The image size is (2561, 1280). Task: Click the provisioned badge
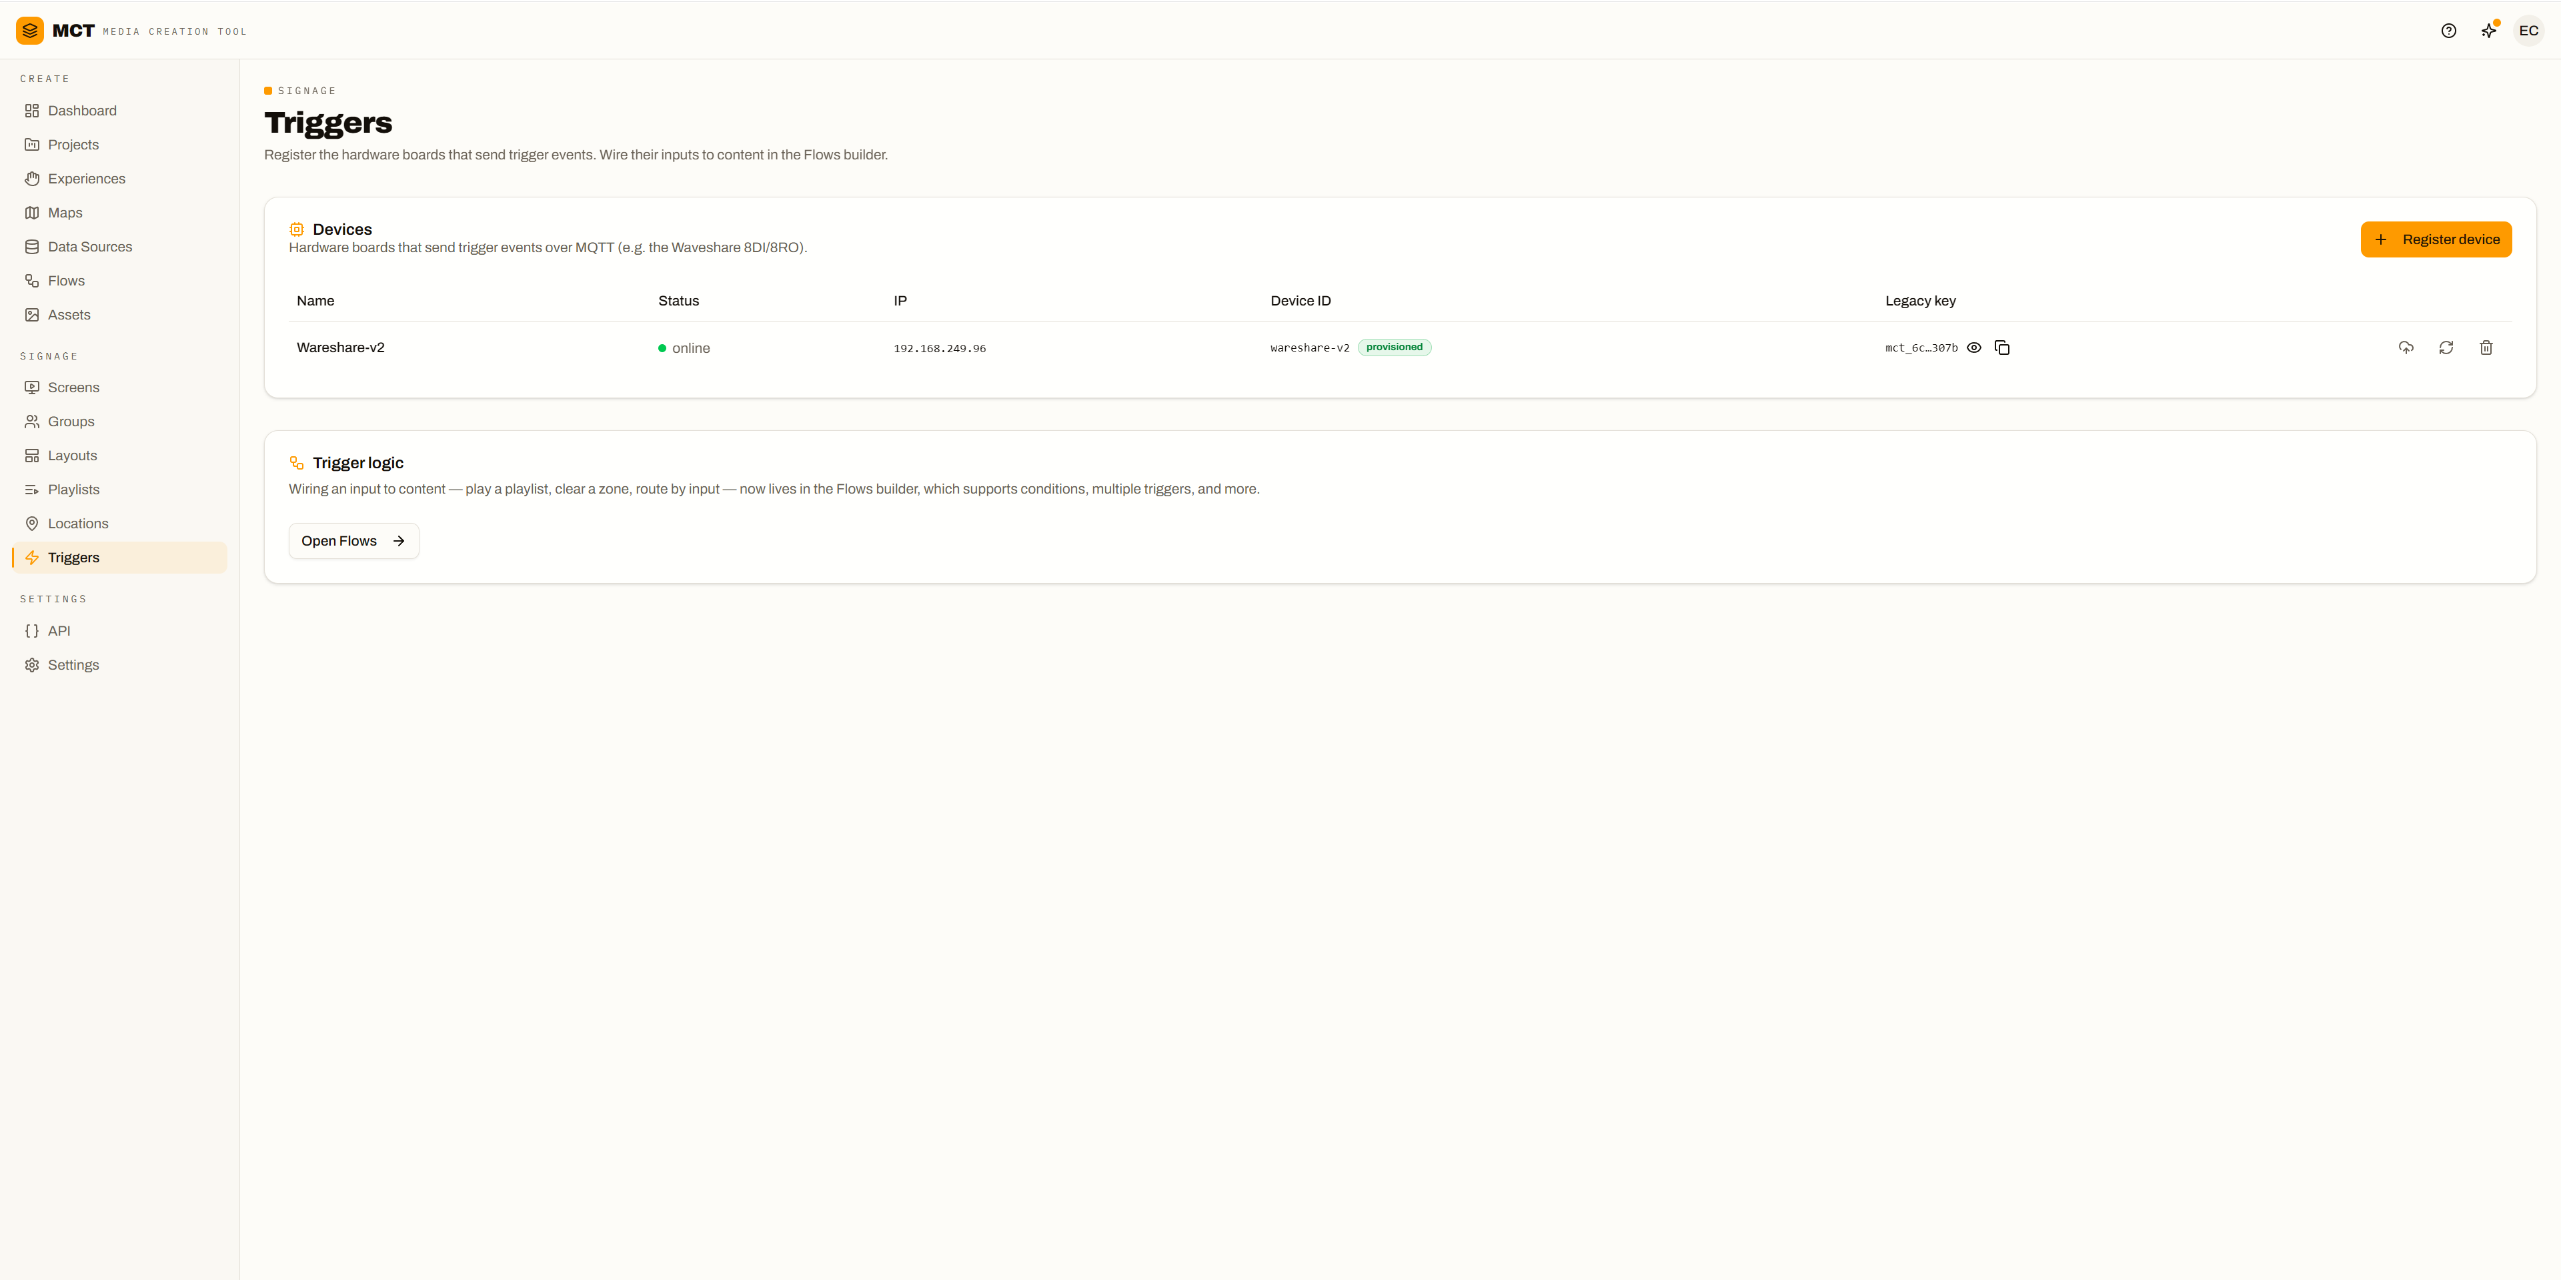point(1394,347)
